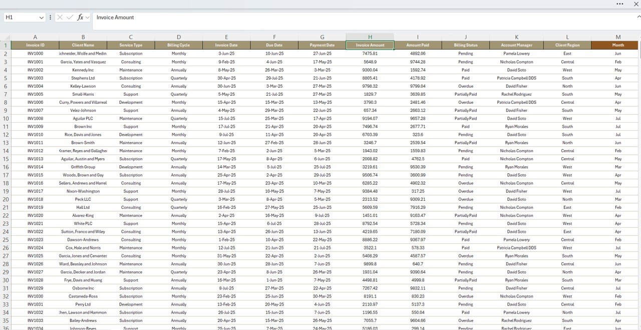Click the Name Box showing H1

[x=20, y=17]
